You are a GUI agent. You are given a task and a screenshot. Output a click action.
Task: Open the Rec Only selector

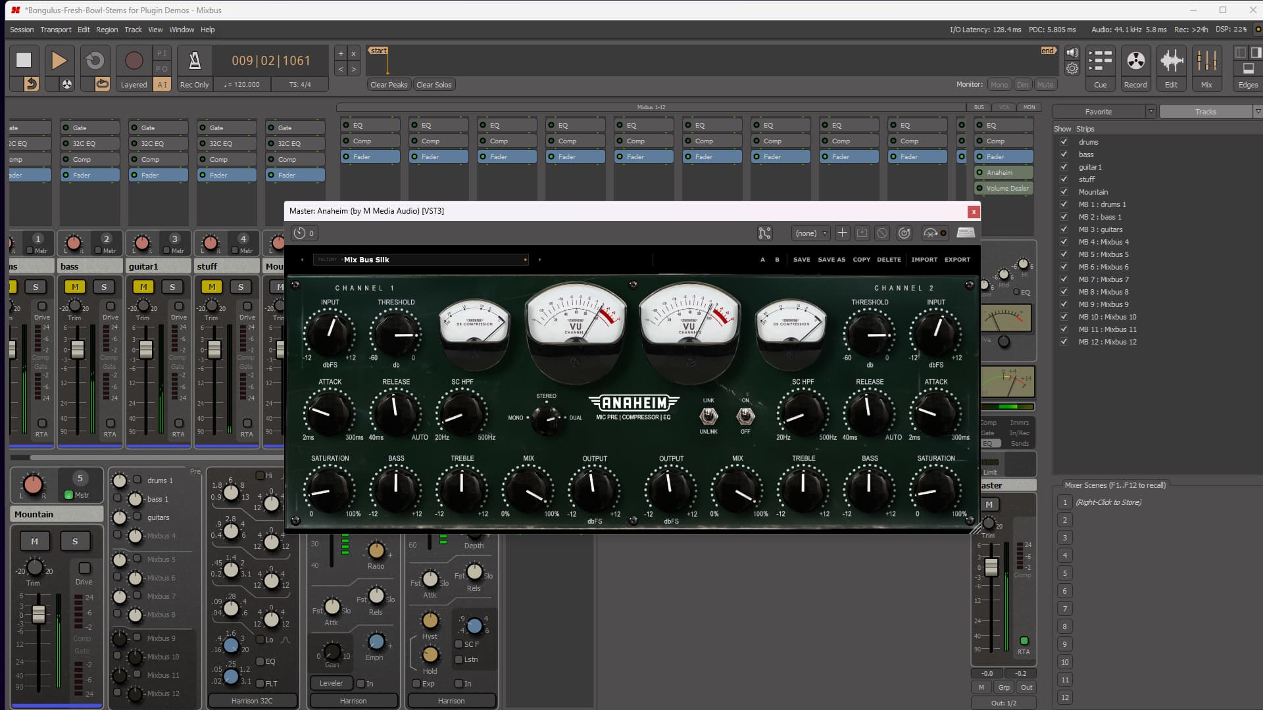(194, 85)
